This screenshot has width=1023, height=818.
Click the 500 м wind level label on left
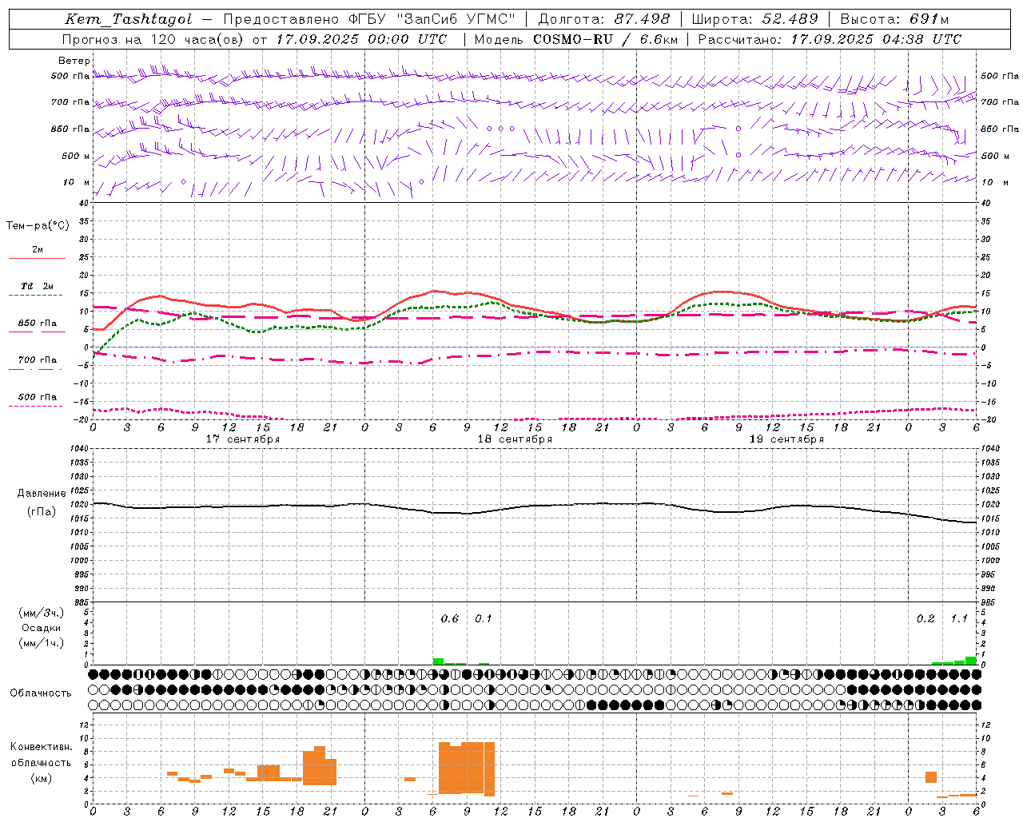click(x=77, y=156)
